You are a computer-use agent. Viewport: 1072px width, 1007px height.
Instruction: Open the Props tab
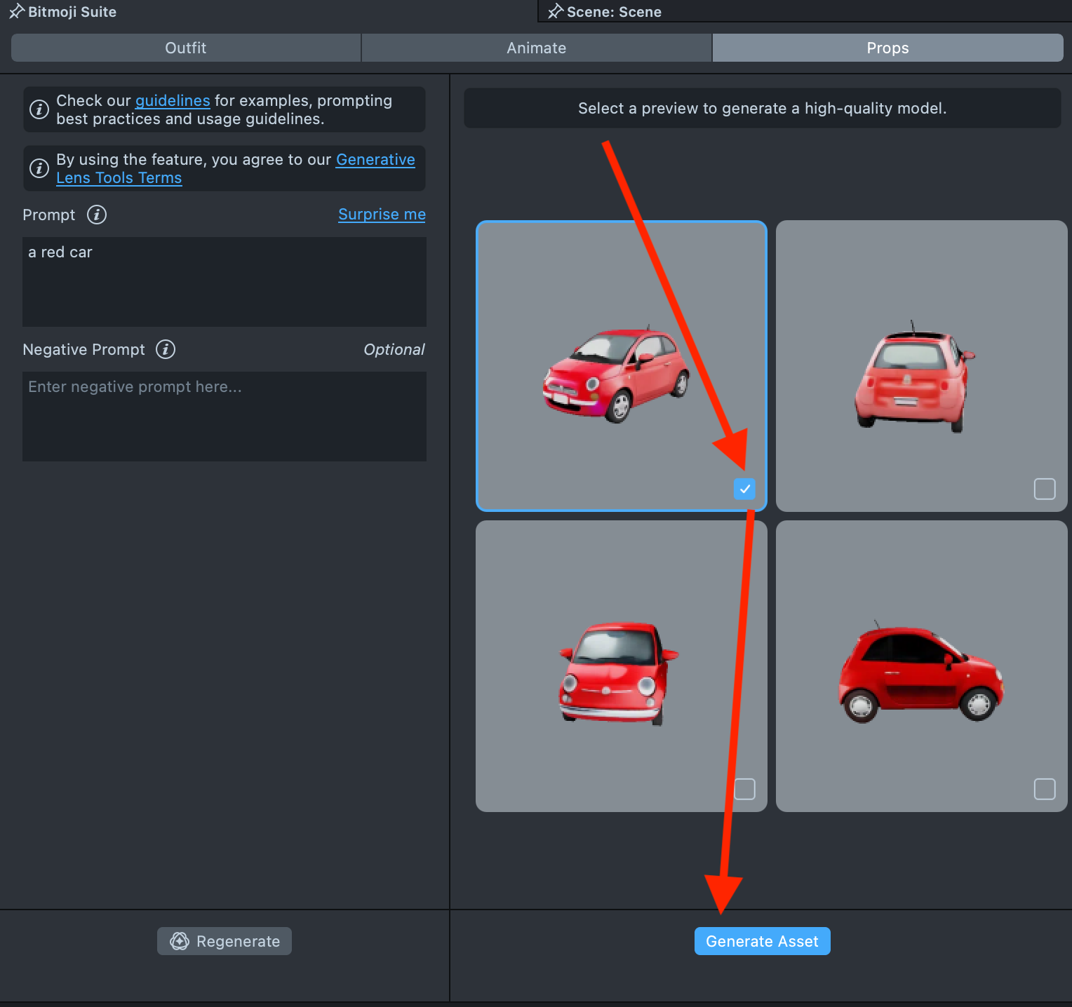pos(887,48)
